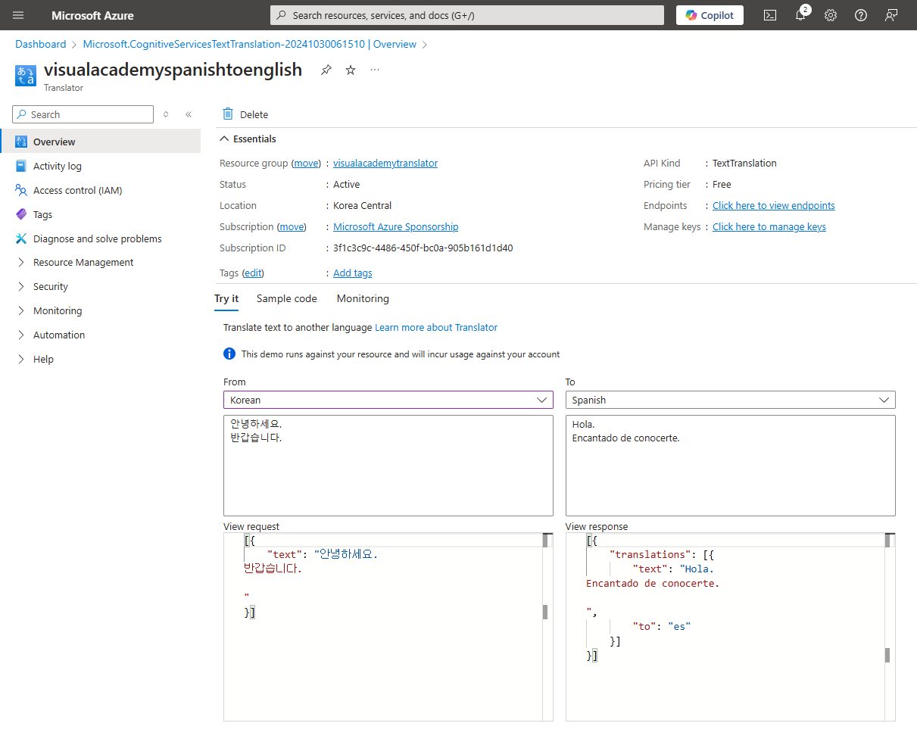Pin the resource to the dashboard
The width and height of the screenshot is (917, 748).
tap(326, 70)
